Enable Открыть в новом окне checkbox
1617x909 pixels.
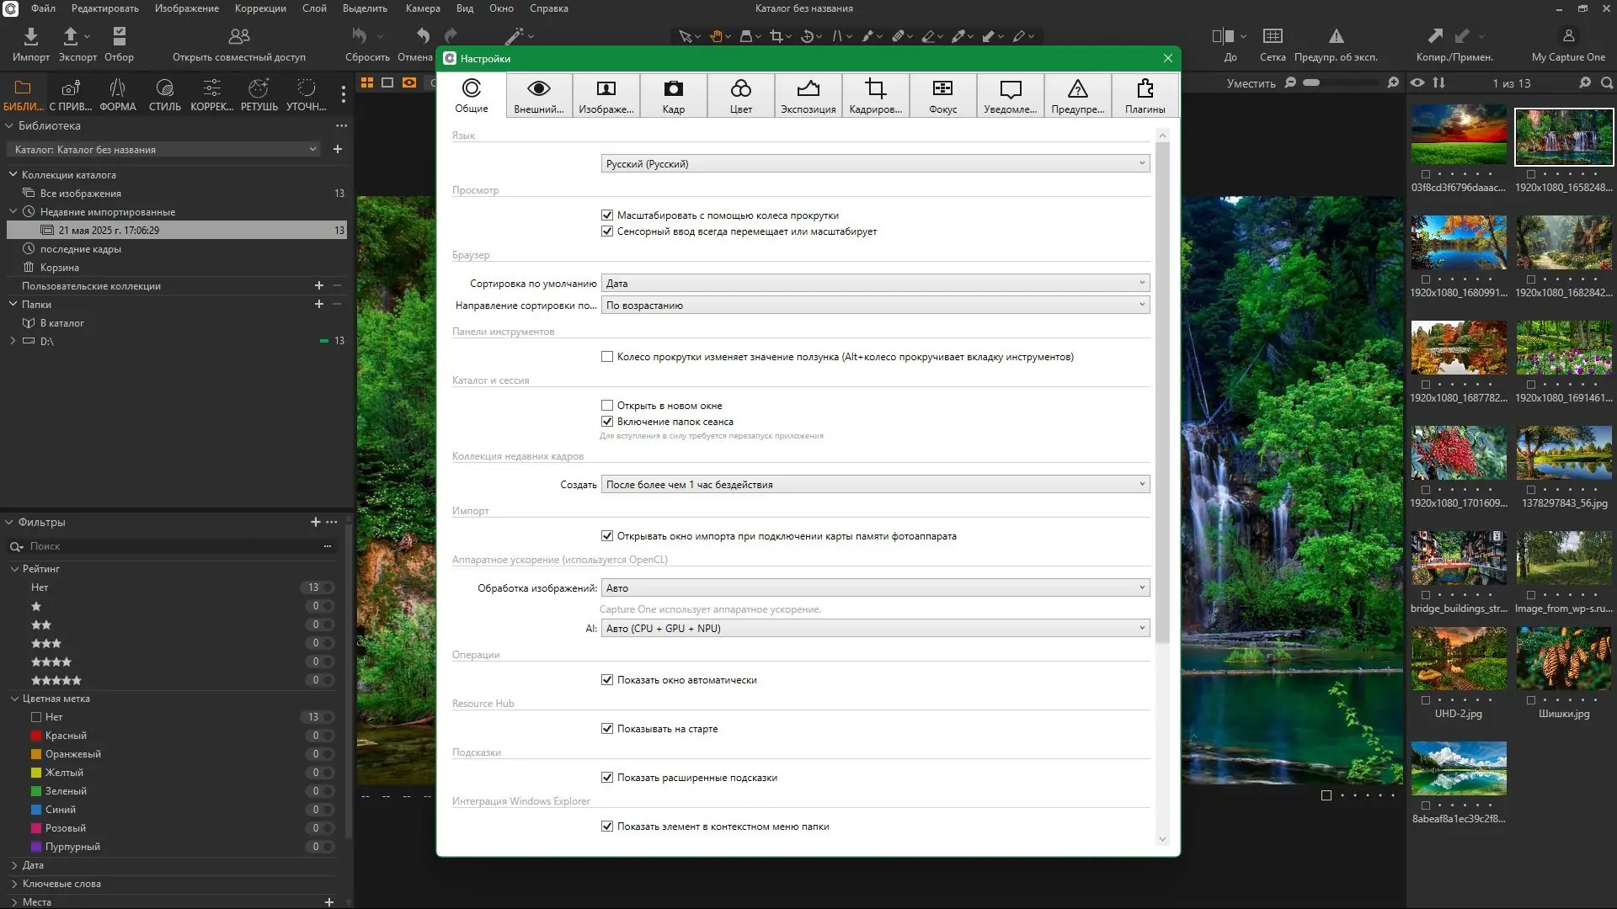pyautogui.click(x=607, y=406)
